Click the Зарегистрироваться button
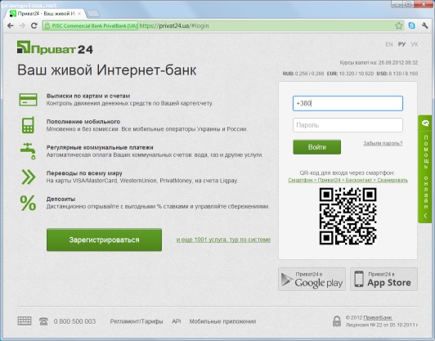 coord(104,240)
